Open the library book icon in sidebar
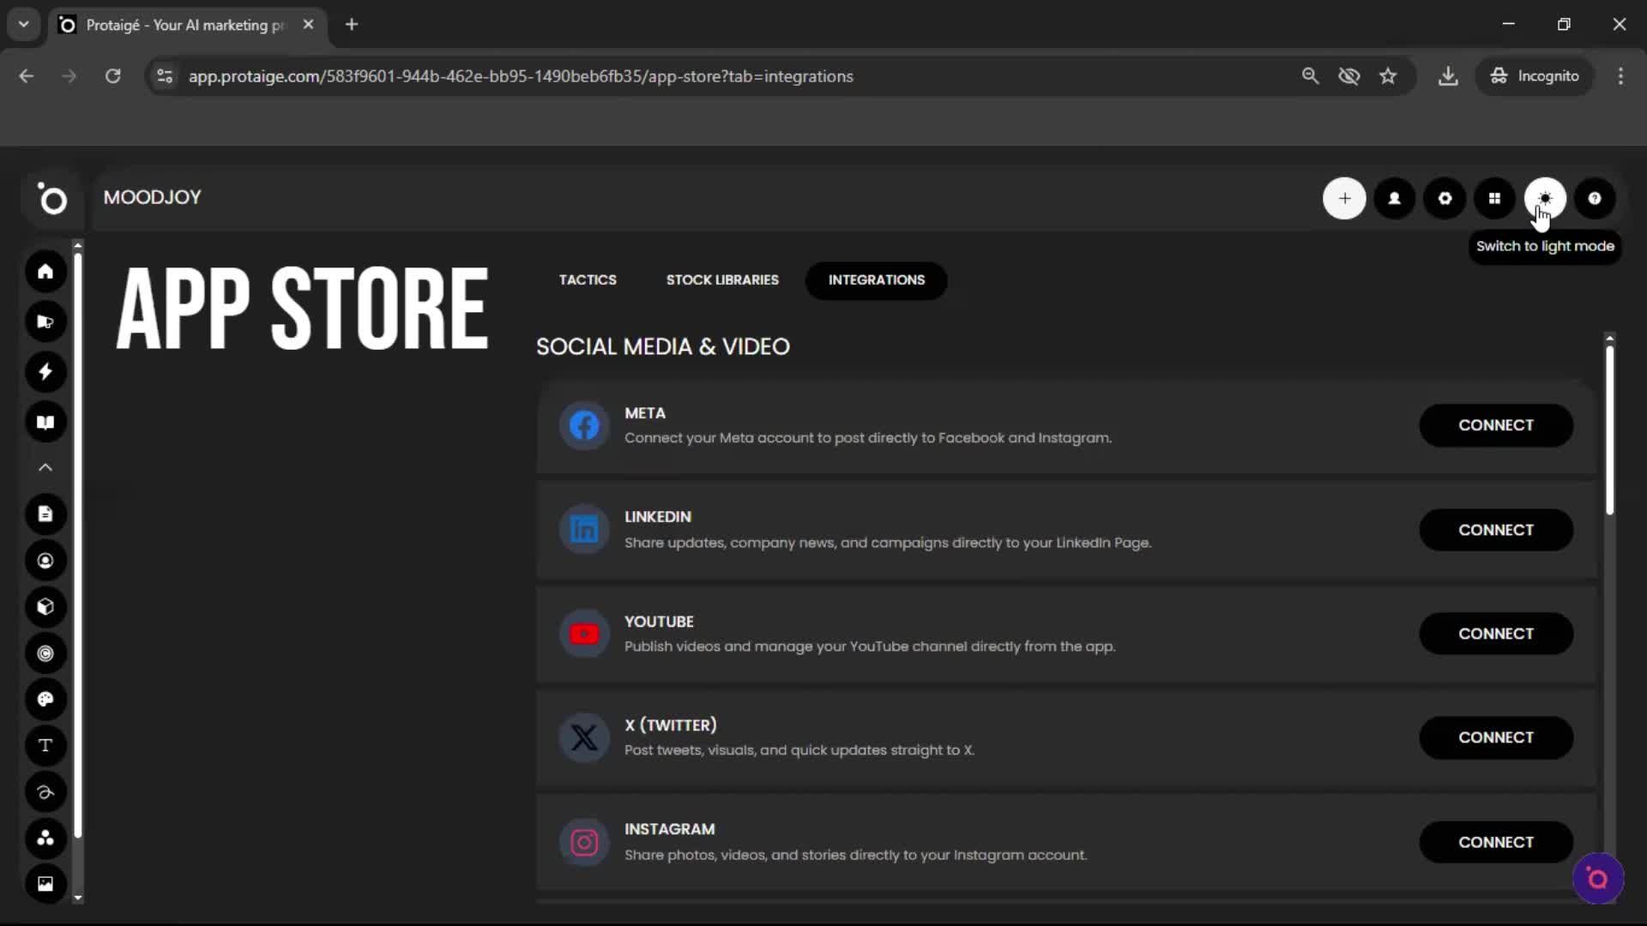The image size is (1647, 926). point(45,422)
